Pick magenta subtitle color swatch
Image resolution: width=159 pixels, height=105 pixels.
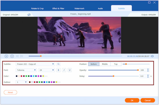pyautogui.click(x=38, y=76)
